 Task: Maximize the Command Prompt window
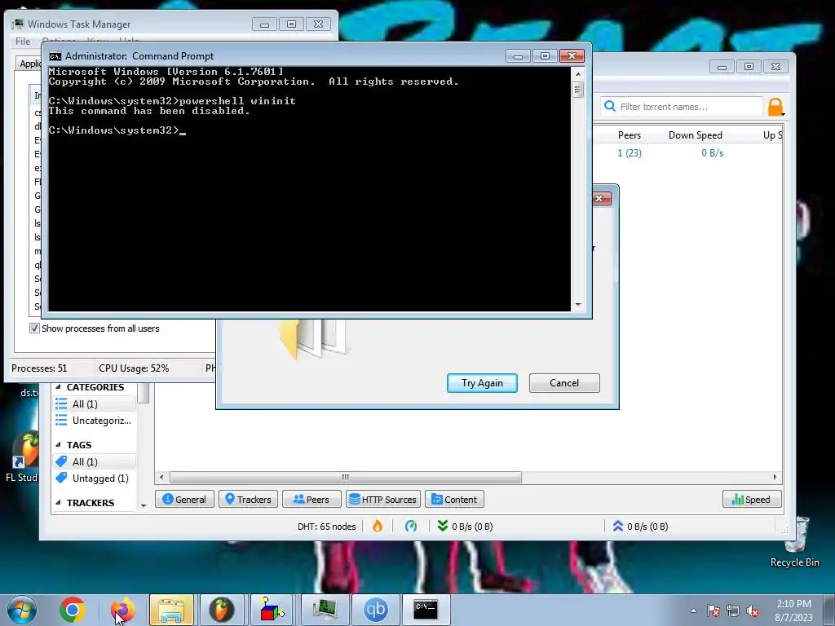(545, 56)
